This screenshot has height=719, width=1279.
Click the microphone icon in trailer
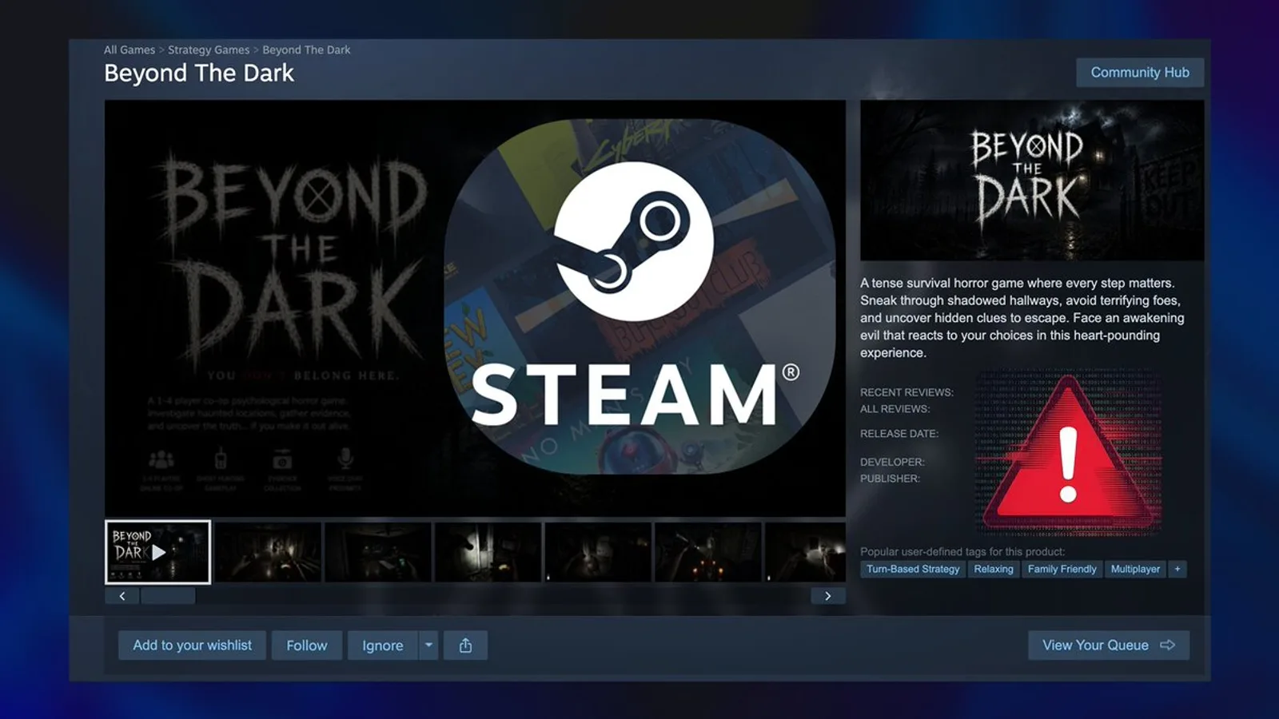point(345,459)
